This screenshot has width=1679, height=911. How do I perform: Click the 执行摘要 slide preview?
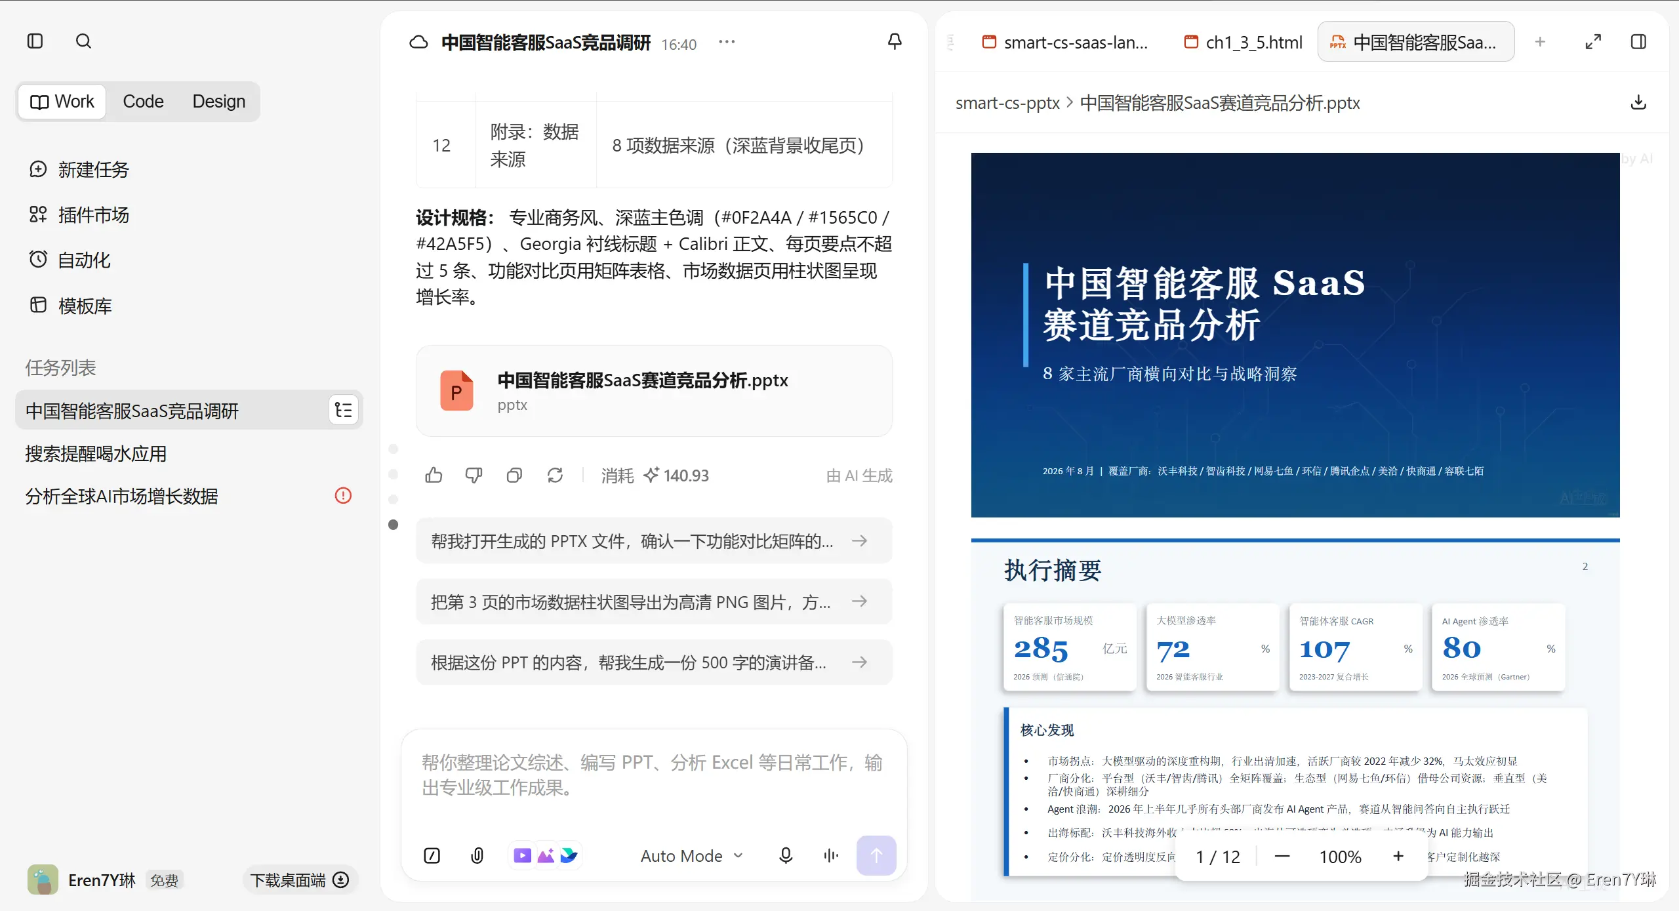tap(1295, 720)
